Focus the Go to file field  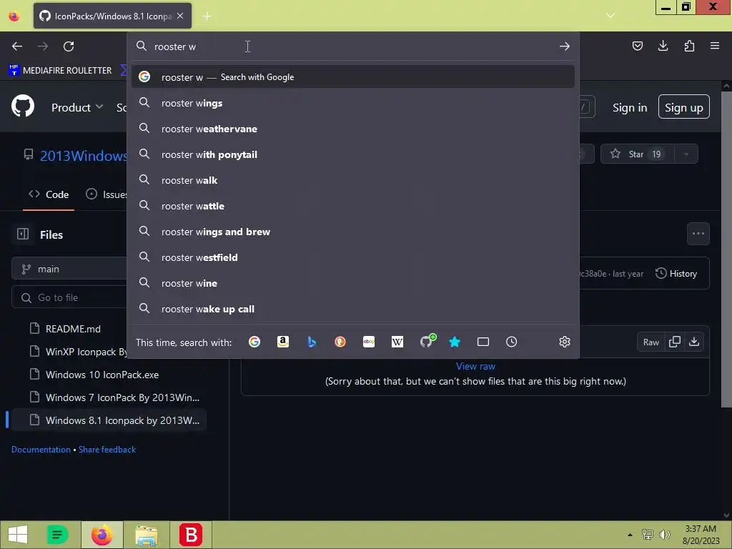coord(70,297)
